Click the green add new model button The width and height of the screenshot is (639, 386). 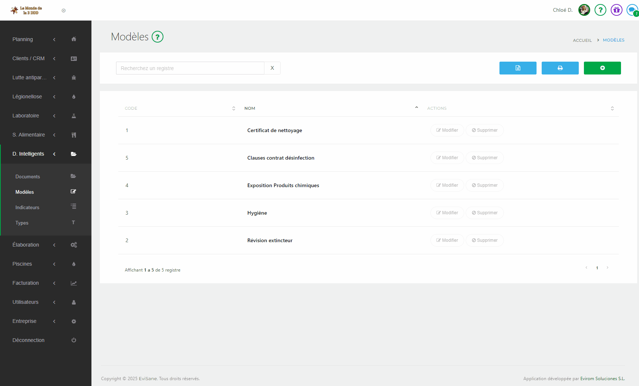pos(602,68)
